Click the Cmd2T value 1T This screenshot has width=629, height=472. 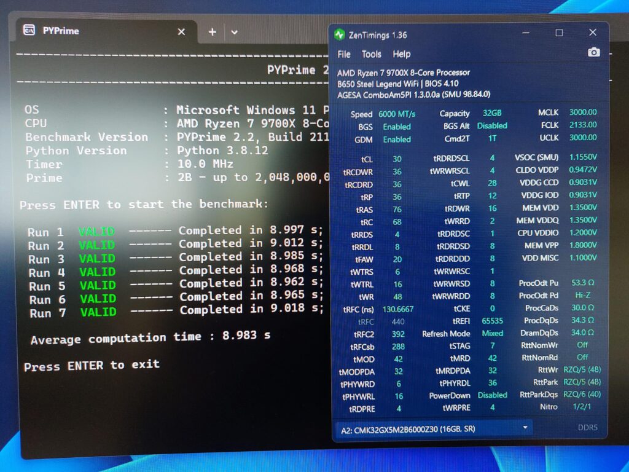pyautogui.click(x=492, y=138)
